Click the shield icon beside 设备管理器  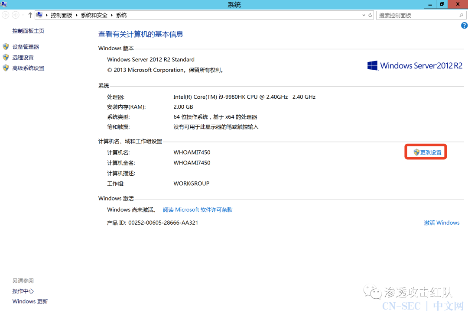[x=6, y=47]
